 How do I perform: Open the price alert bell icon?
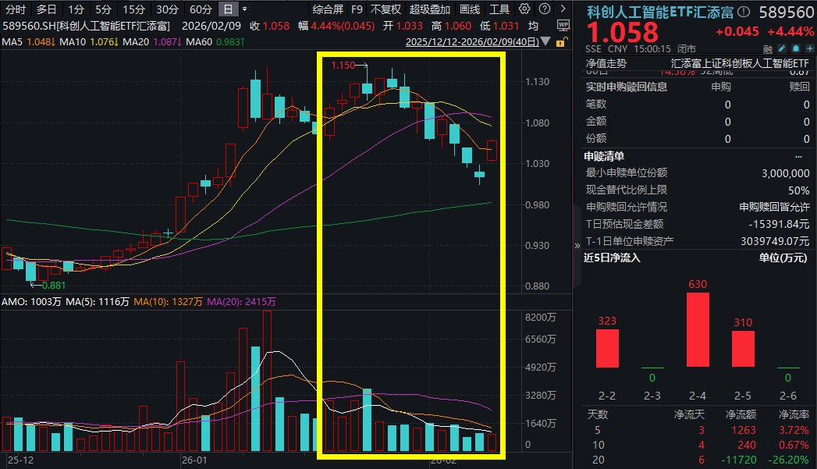(x=796, y=48)
